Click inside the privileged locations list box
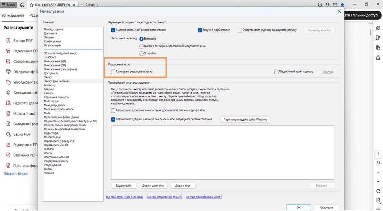Viewport: 383px width, 211px height. tap(222, 153)
